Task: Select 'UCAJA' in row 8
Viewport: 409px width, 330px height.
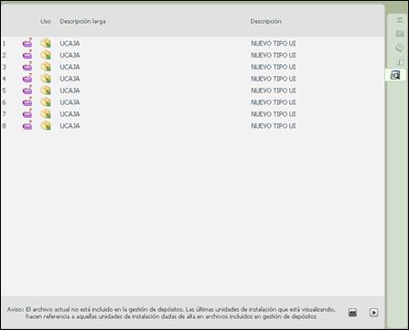Action: click(x=70, y=126)
